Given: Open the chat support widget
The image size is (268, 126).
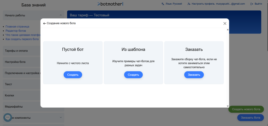Looking at the screenshot, I should (8, 117).
